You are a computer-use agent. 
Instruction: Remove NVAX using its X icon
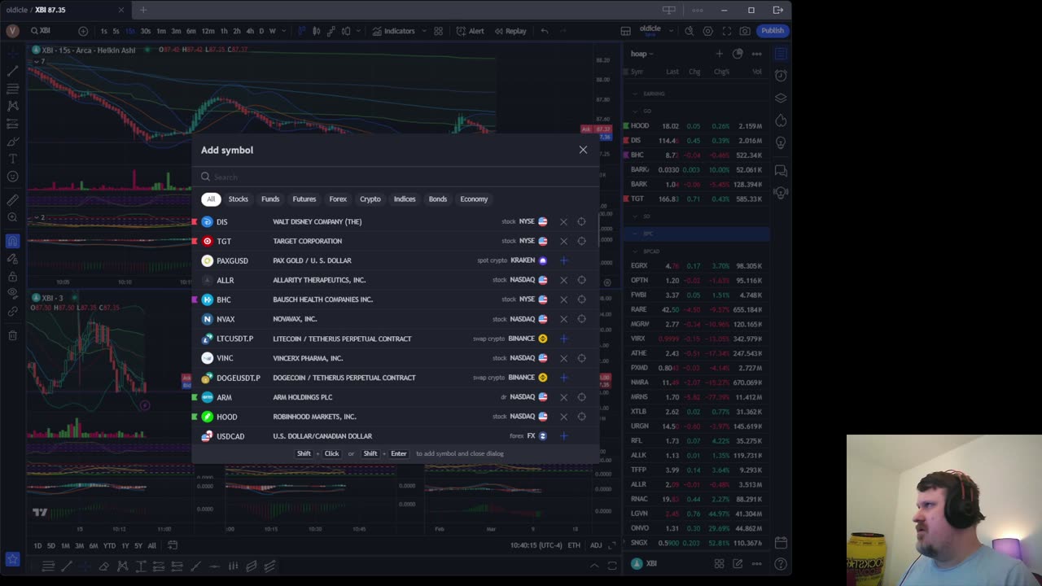tap(563, 319)
